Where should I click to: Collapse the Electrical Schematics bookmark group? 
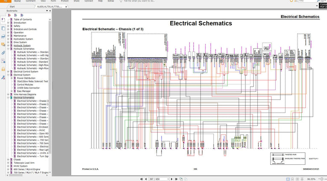8,98
